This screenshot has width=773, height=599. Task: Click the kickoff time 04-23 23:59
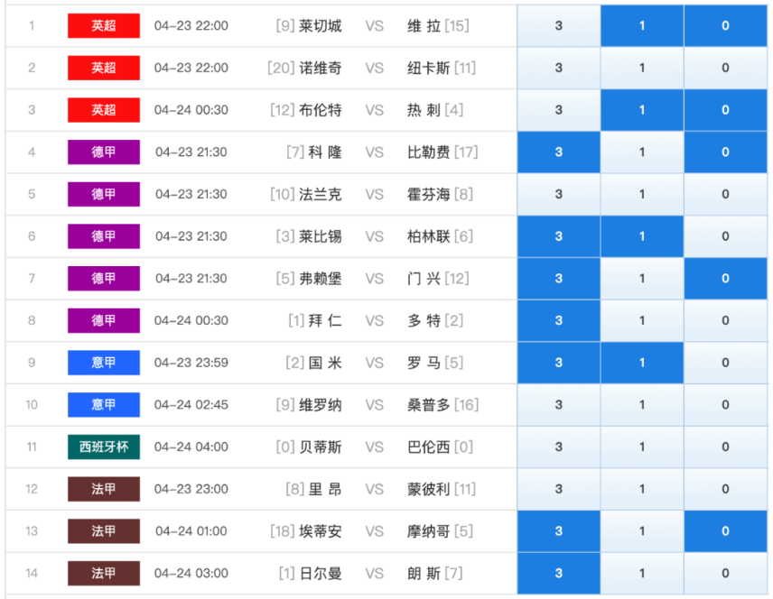191,363
